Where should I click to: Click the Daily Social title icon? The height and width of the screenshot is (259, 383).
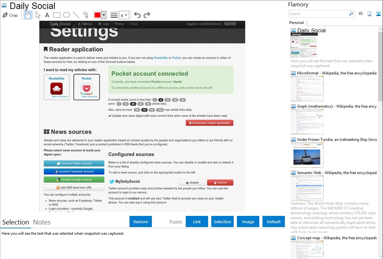[293, 31]
